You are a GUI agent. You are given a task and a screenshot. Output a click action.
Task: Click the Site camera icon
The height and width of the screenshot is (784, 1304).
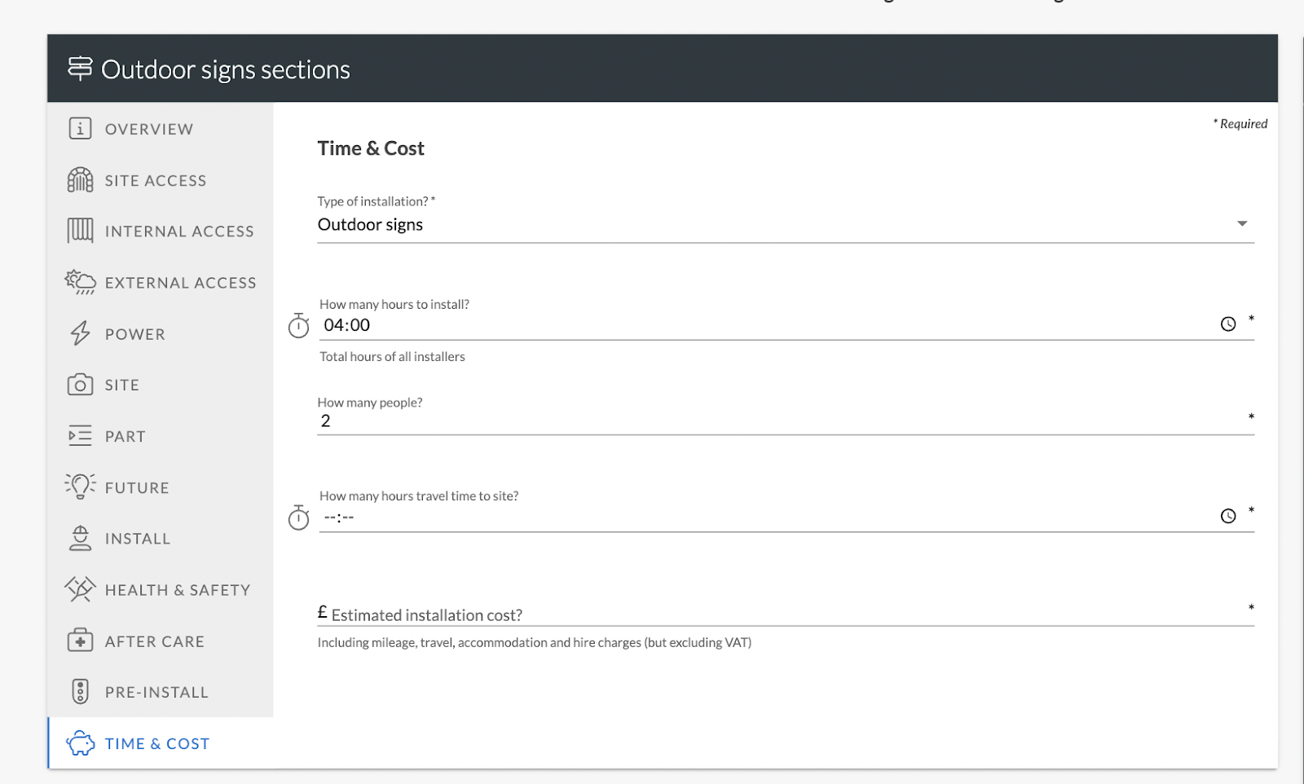pyautogui.click(x=80, y=385)
